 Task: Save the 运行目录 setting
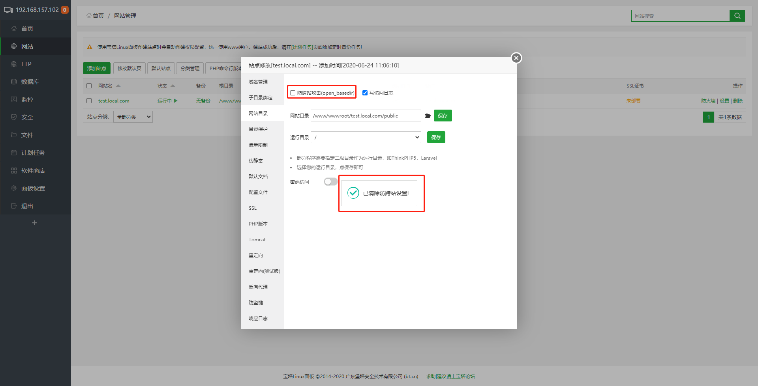pyautogui.click(x=436, y=137)
